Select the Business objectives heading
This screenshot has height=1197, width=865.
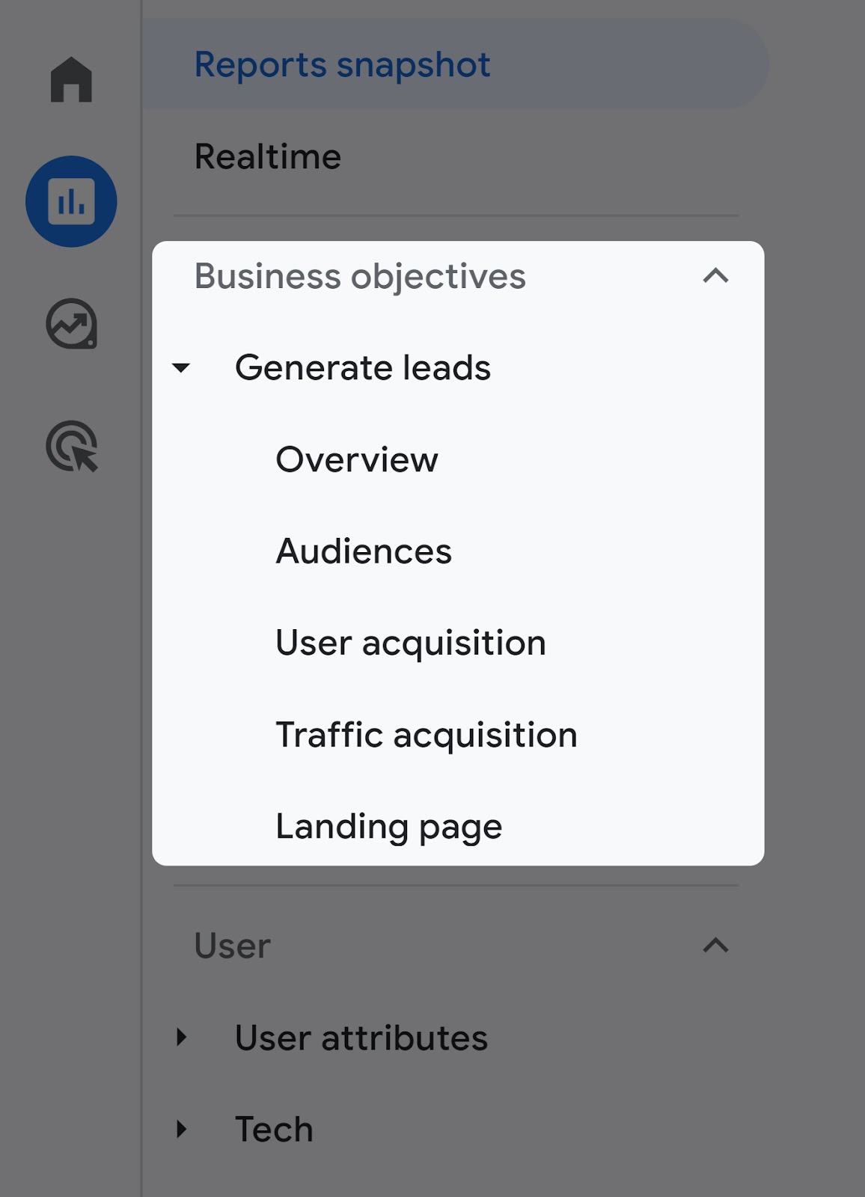coord(360,276)
